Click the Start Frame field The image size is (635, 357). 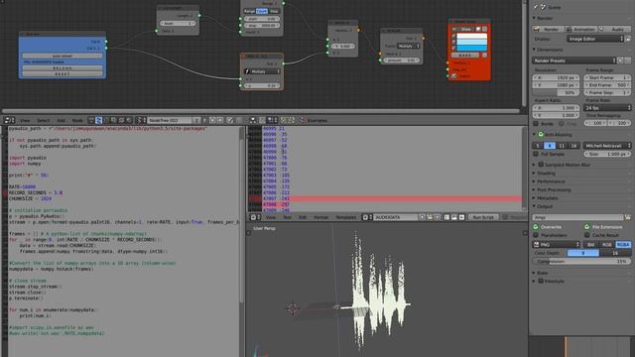click(x=607, y=77)
